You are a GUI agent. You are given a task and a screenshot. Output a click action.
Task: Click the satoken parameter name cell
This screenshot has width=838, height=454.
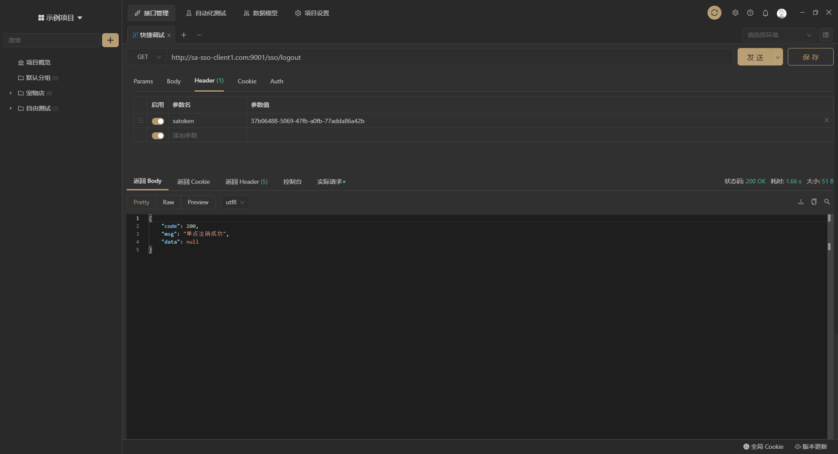click(x=208, y=121)
